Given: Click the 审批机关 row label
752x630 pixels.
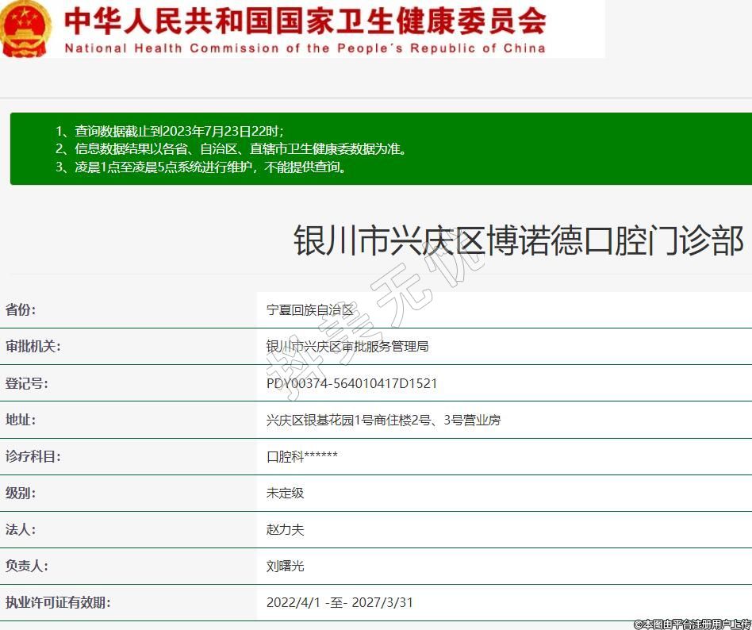Looking at the screenshot, I should (33, 346).
